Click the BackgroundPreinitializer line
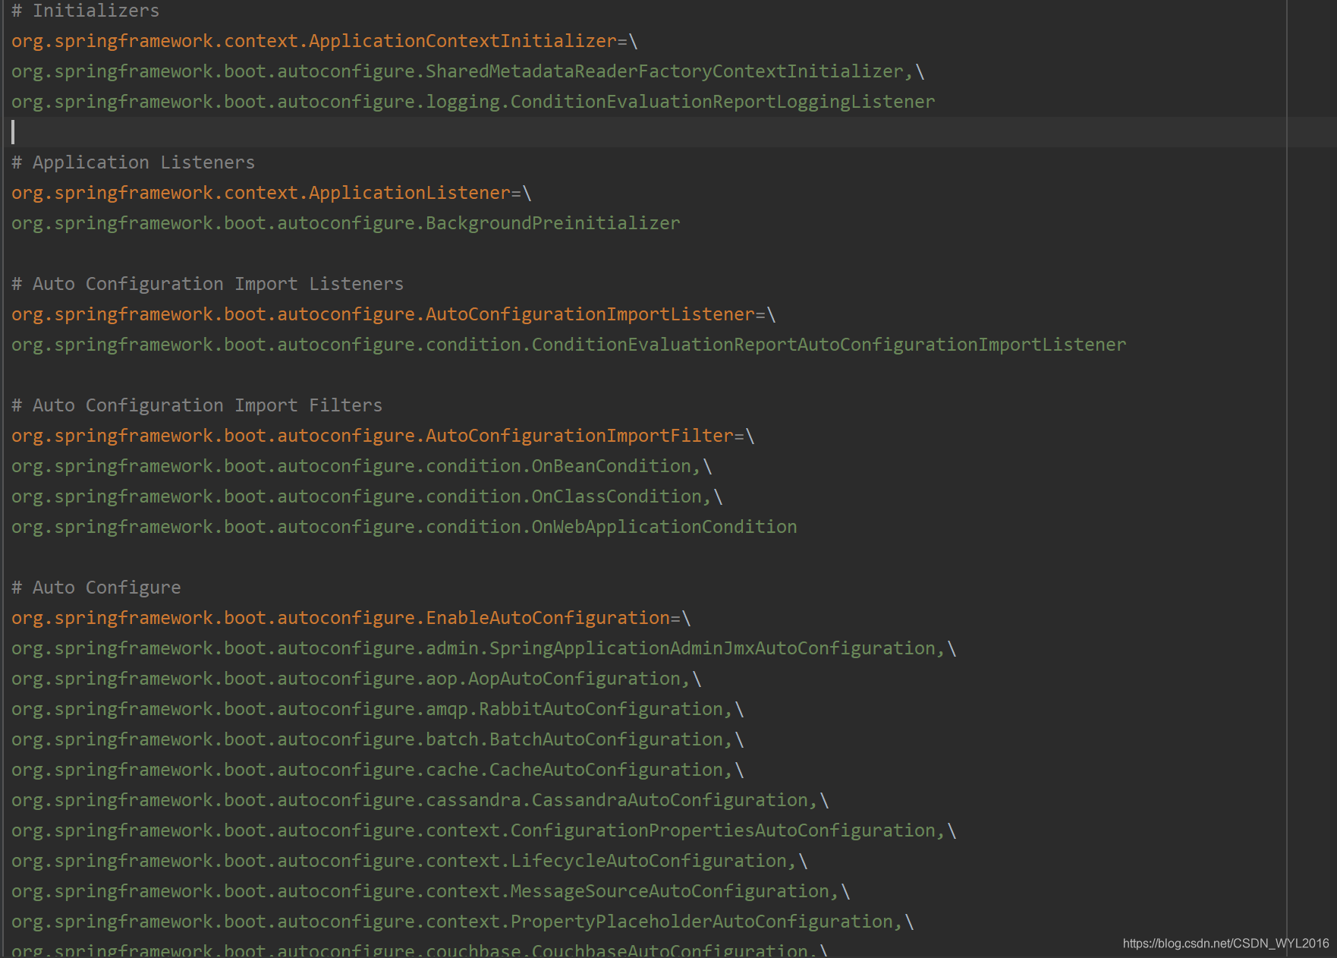This screenshot has width=1337, height=958. pos(345,223)
